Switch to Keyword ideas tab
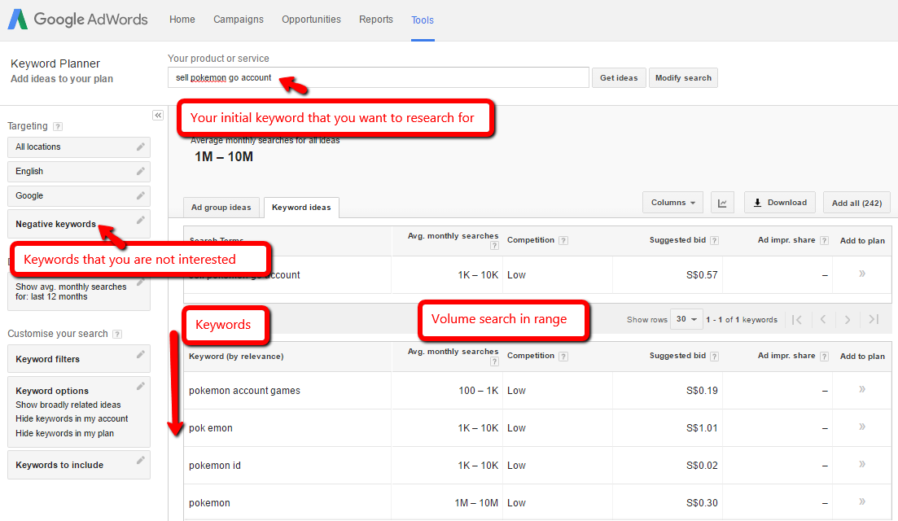This screenshot has width=898, height=521. click(x=301, y=208)
